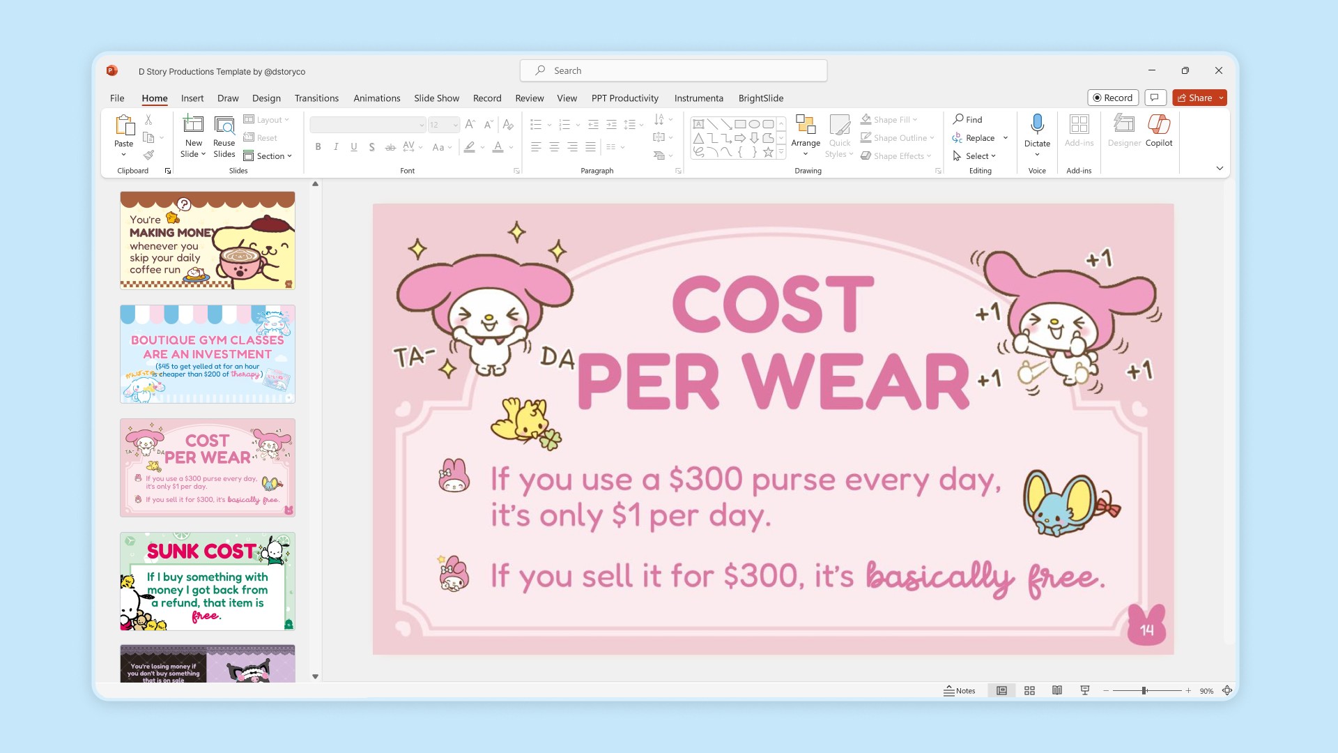Toggle Bold formatting

[x=318, y=147]
